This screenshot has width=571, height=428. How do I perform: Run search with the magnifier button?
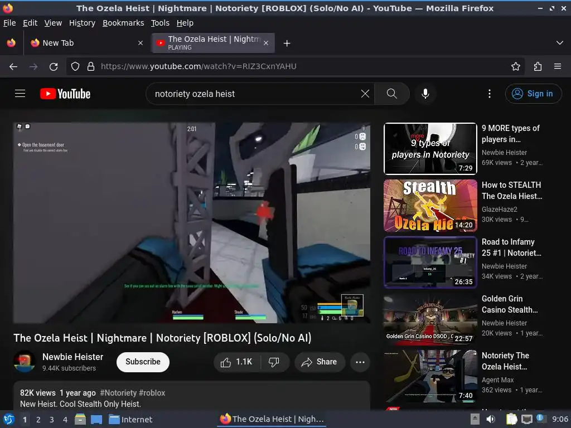point(392,94)
